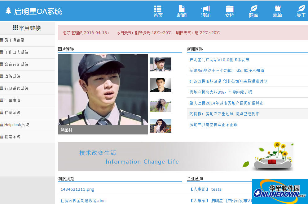
Task: Click list icon beside Helpdesk系统
Action: (x=1, y=125)
